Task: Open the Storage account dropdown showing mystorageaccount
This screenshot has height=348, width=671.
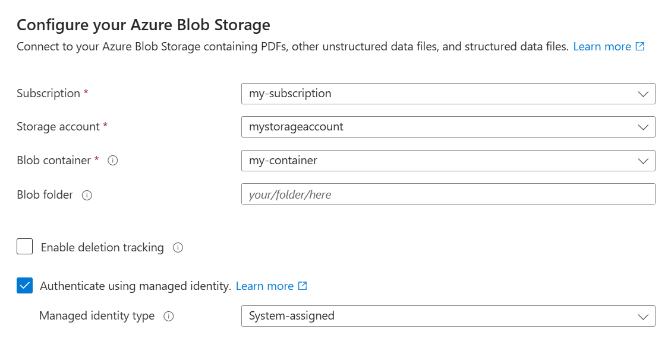Action: pyautogui.click(x=448, y=127)
